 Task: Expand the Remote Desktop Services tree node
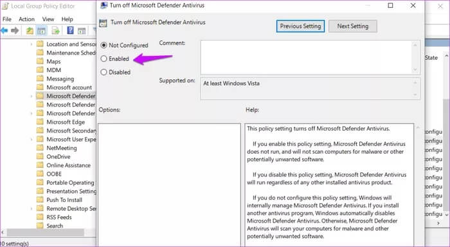point(32,208)
